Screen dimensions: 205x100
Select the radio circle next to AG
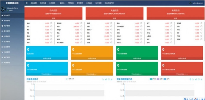[x=51, y=23]
